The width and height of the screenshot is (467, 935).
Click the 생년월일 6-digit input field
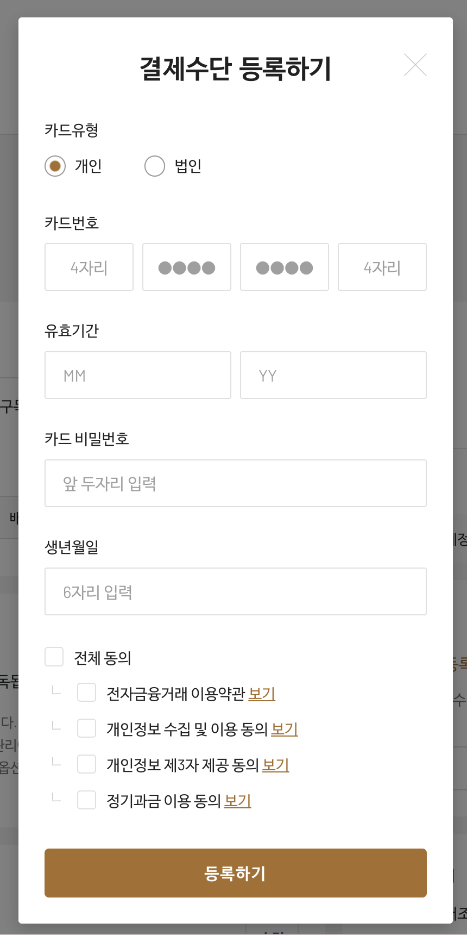click(x=236, y=591)
